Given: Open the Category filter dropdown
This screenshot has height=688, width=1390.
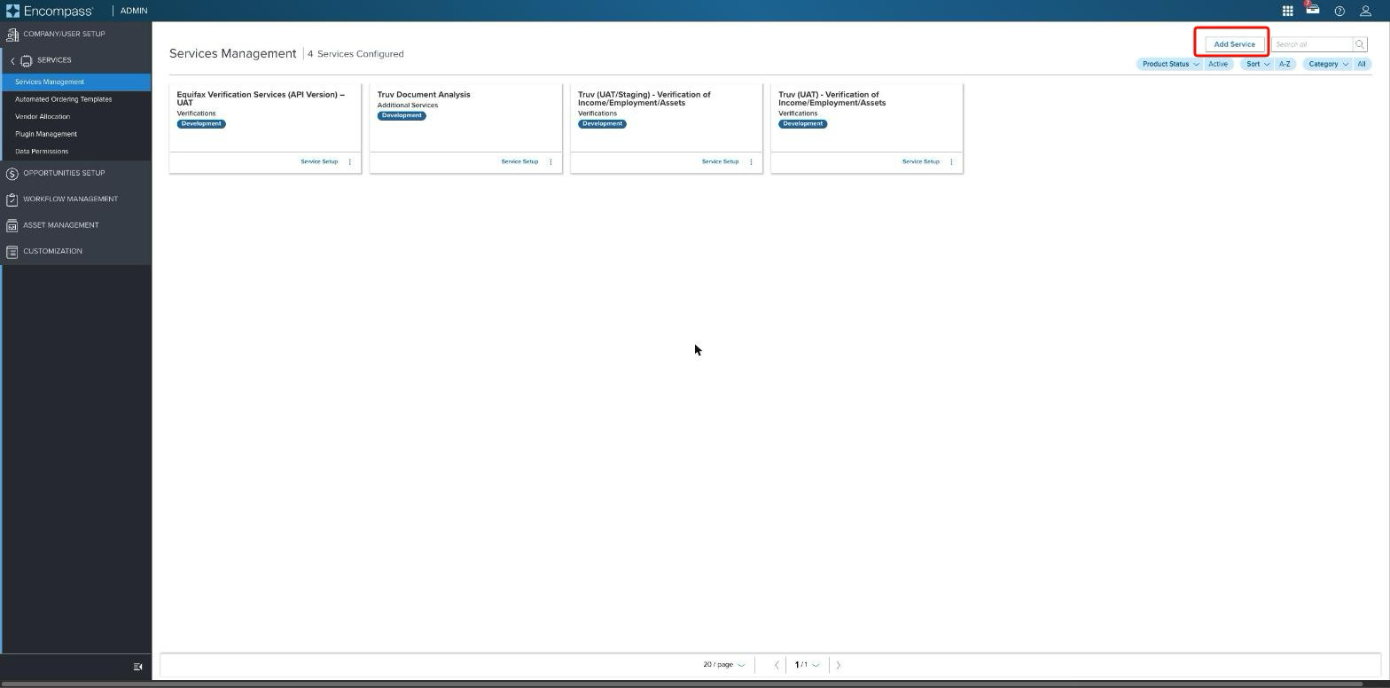Looking at the screenshot, I should [1327, 64].
